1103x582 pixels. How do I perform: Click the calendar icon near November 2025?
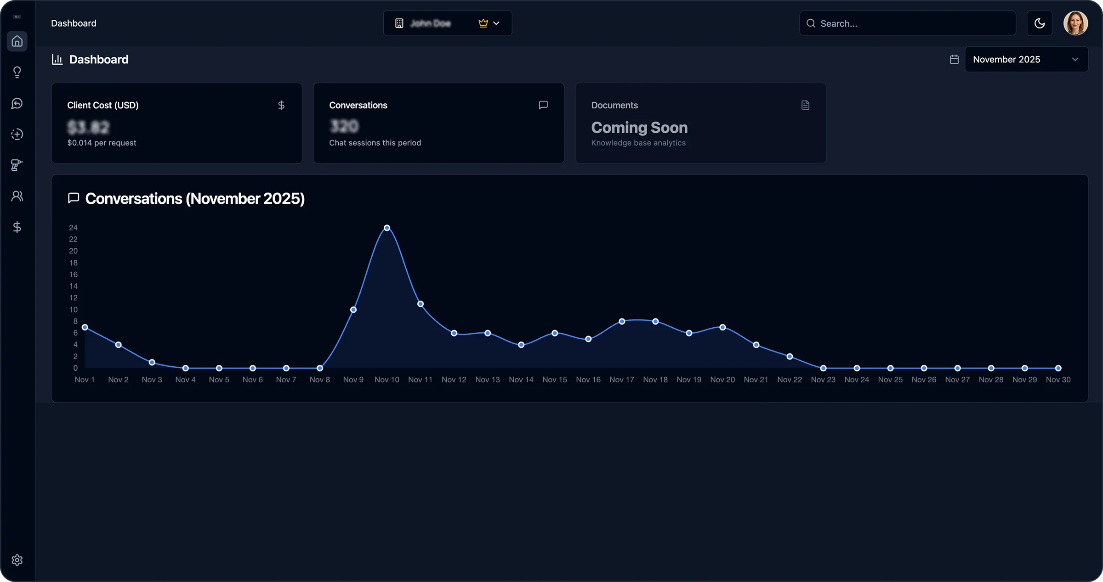point(954,59)
